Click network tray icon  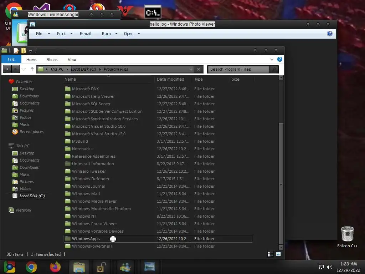pos(321,267)
